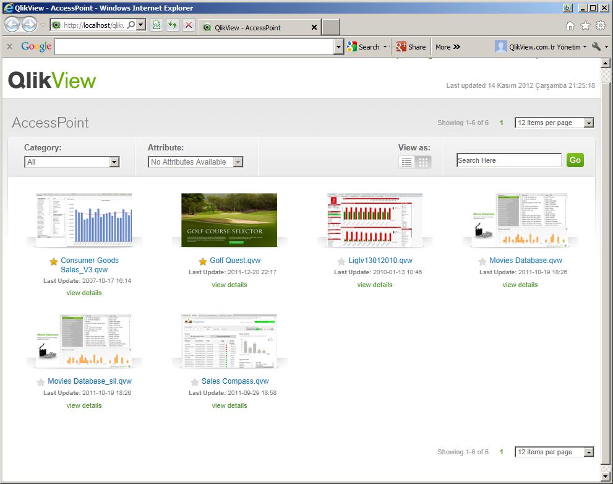Close the Google toolbar with its X
The image size is (613, 484).
(10, 46)
